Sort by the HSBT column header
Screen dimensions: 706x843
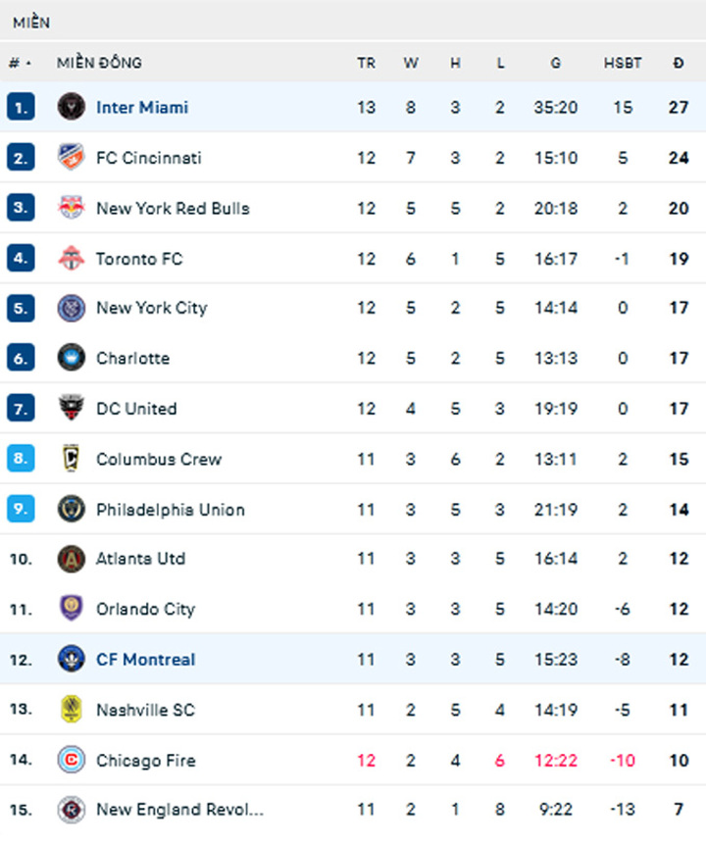click(x=622, y=63)
